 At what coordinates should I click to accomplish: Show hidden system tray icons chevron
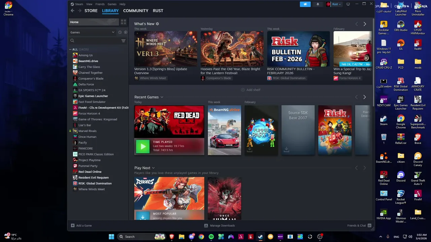point(380,237)
